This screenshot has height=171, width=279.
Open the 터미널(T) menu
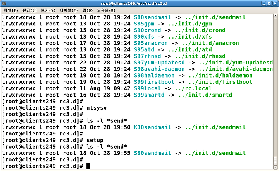click(69, 10)
